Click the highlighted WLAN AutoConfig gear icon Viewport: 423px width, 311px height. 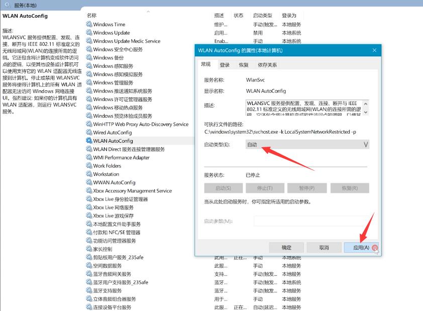tap(89, 141)
